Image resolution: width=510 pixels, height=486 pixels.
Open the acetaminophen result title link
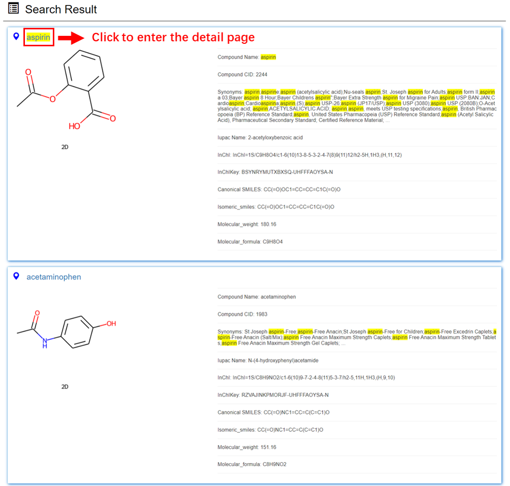click(54, 277)
